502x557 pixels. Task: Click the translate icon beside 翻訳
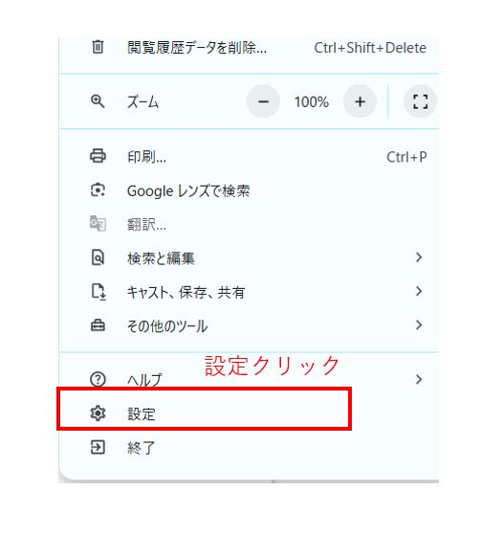98,224
